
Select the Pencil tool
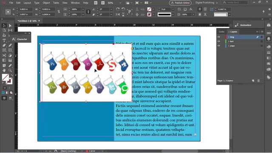coord(10,45)
